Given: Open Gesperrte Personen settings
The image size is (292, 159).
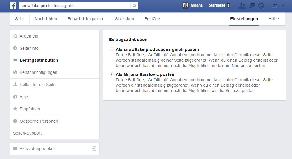Looking at the screenshot, I should (x=39, y=121).
